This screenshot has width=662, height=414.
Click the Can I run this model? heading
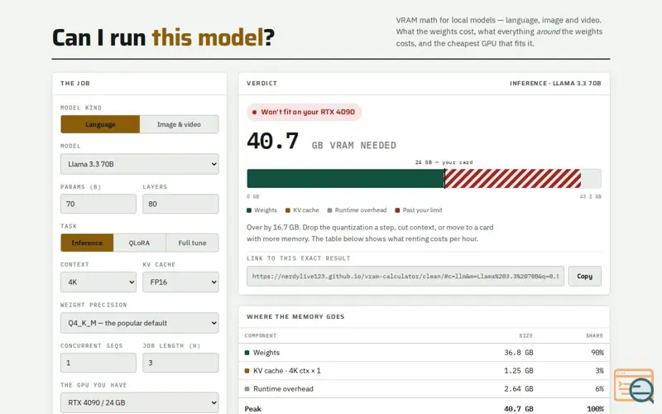(163, 37)
